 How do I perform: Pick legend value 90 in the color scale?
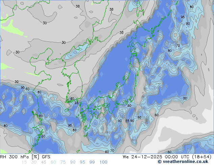[x=73, y=162]
